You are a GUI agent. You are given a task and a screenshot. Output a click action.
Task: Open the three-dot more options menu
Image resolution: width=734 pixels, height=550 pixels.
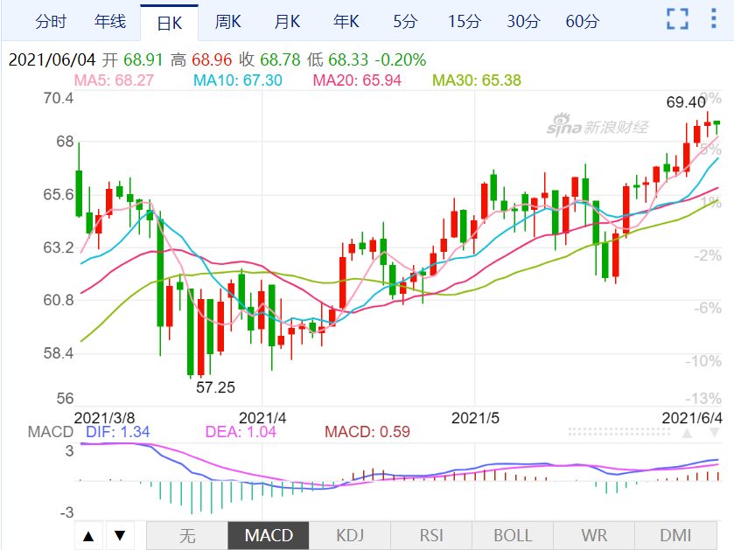pyautogui.click(x=714, y=19)
